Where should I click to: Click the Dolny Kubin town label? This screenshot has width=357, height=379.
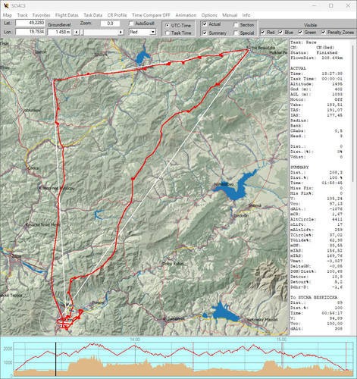pyautogui.click(x=173, y=264)
